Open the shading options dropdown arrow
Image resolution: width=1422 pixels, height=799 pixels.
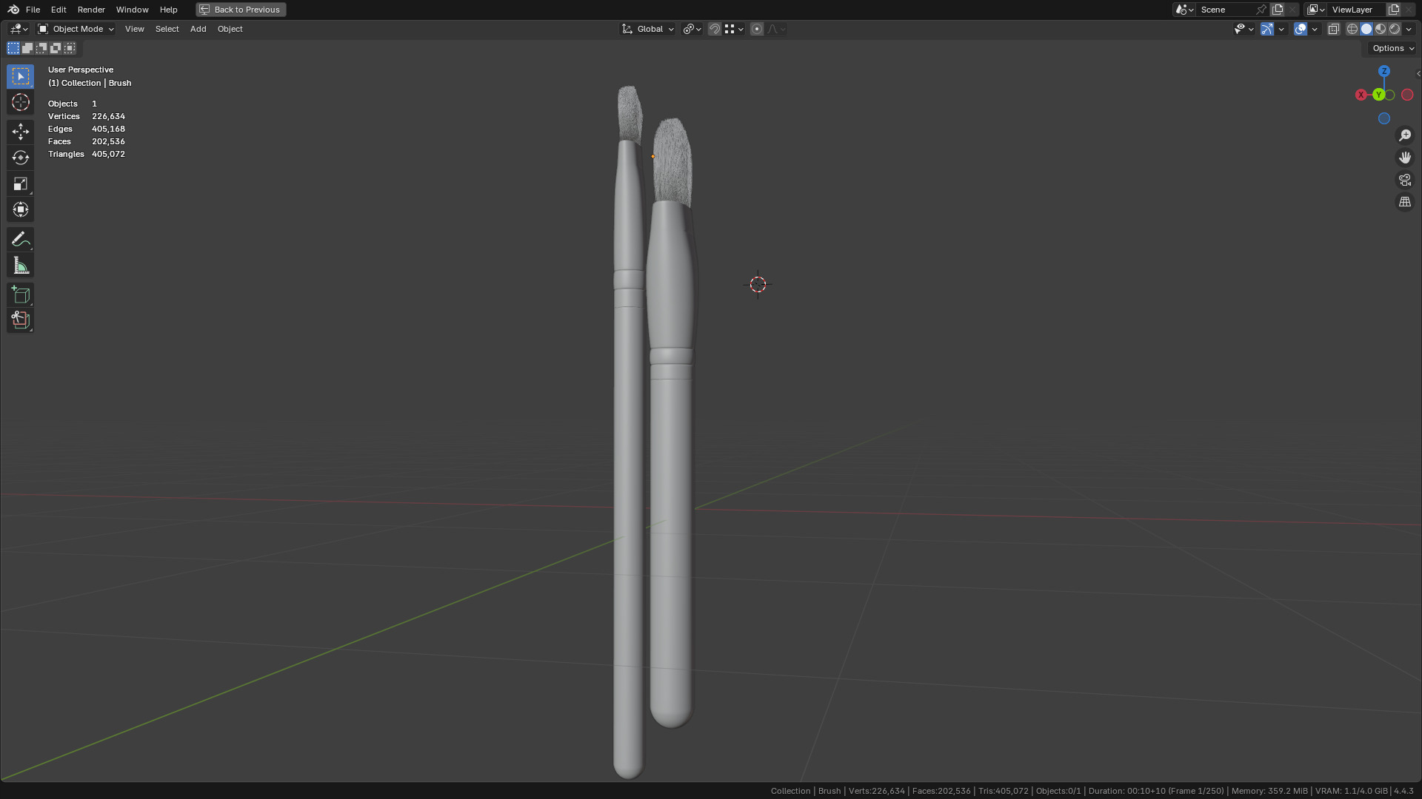click(x=1409, y=29)
